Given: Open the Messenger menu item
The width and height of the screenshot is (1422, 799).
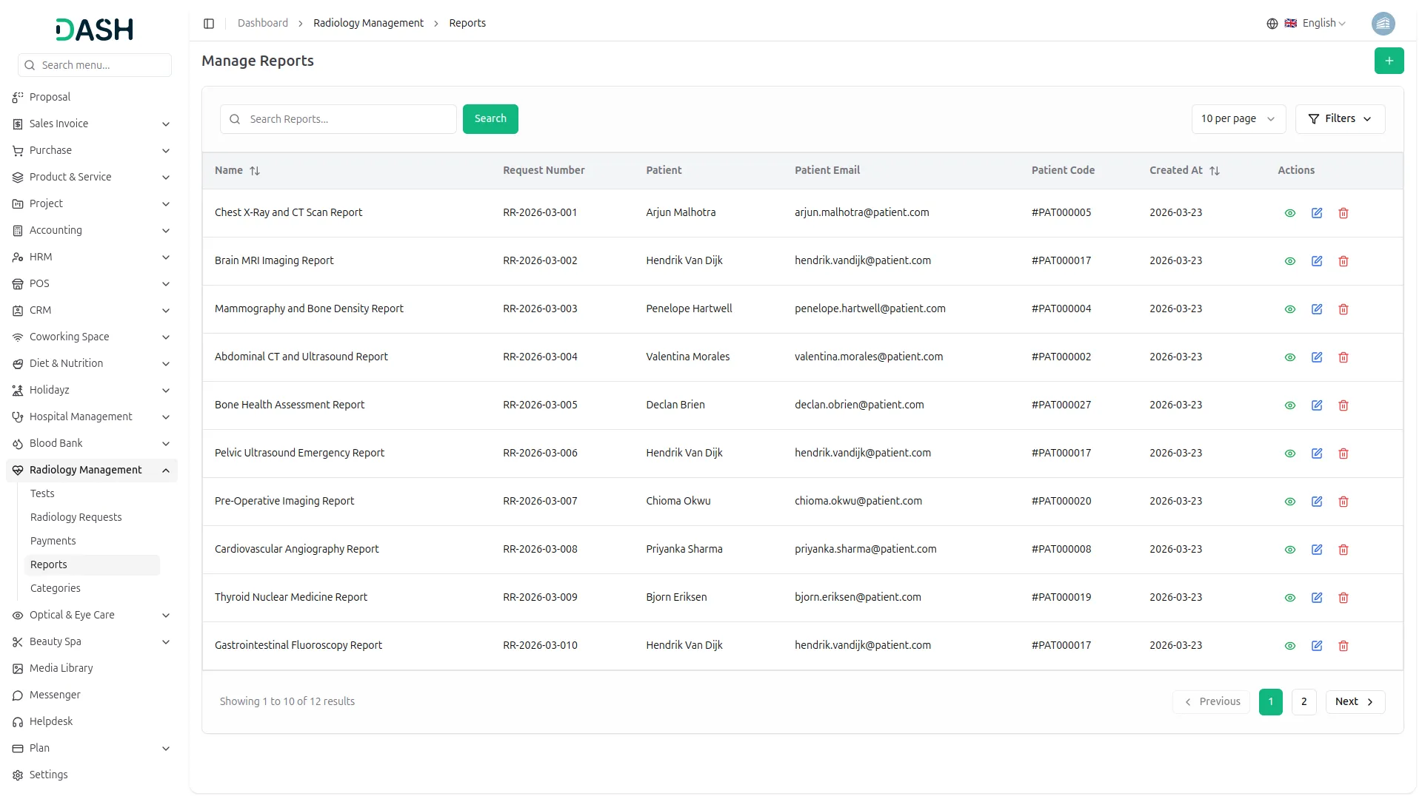Looking at the screenshot, I should click(91, 695).
